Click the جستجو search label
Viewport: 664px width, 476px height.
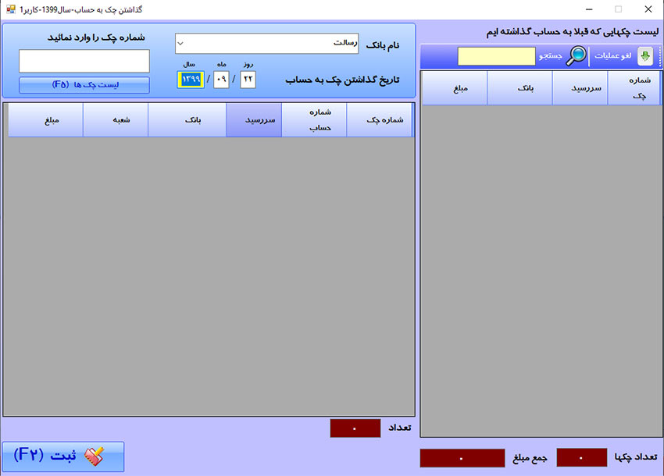(x=550, y=55)
